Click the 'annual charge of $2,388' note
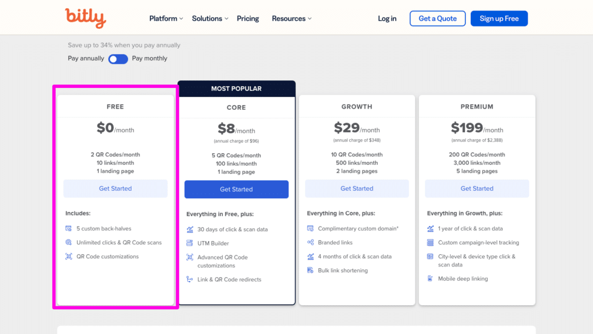The image size is (593, 334). [x=477, y=140]
